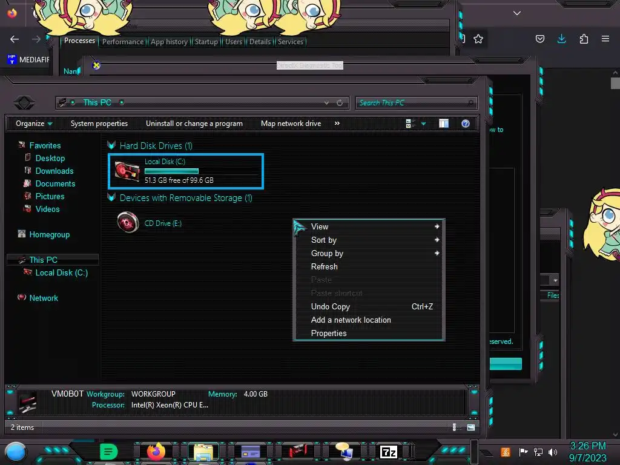Open Services tab in Task Manager

tap(290, 42)
